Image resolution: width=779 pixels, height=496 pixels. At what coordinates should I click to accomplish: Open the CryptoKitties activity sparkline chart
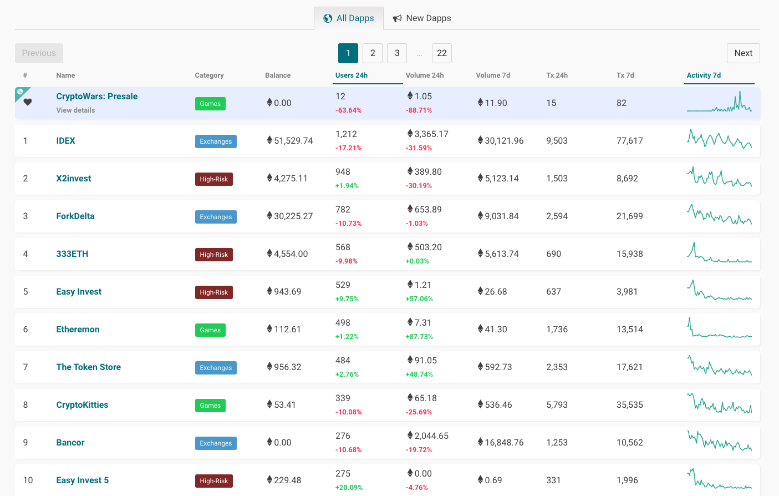click(x=719, y=403)
